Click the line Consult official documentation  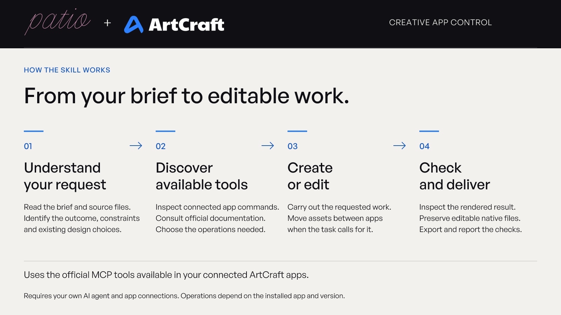click(x=210, y=218)
